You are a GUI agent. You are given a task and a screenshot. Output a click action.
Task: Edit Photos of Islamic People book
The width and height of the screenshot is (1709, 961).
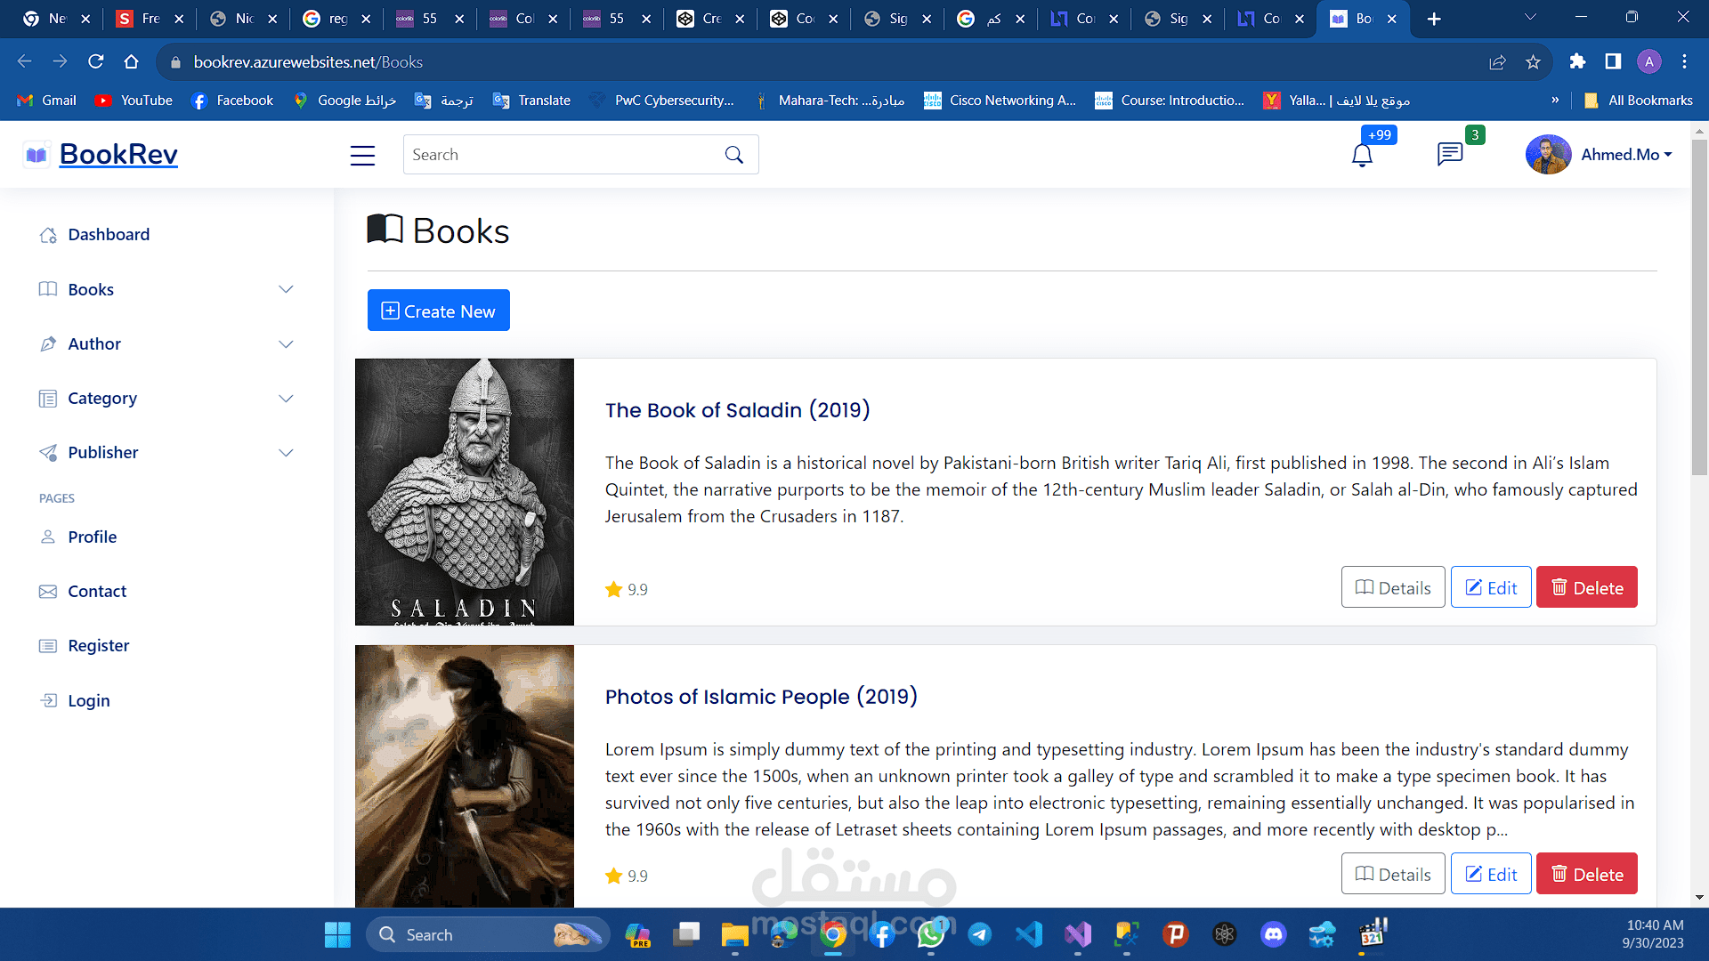1490,874
